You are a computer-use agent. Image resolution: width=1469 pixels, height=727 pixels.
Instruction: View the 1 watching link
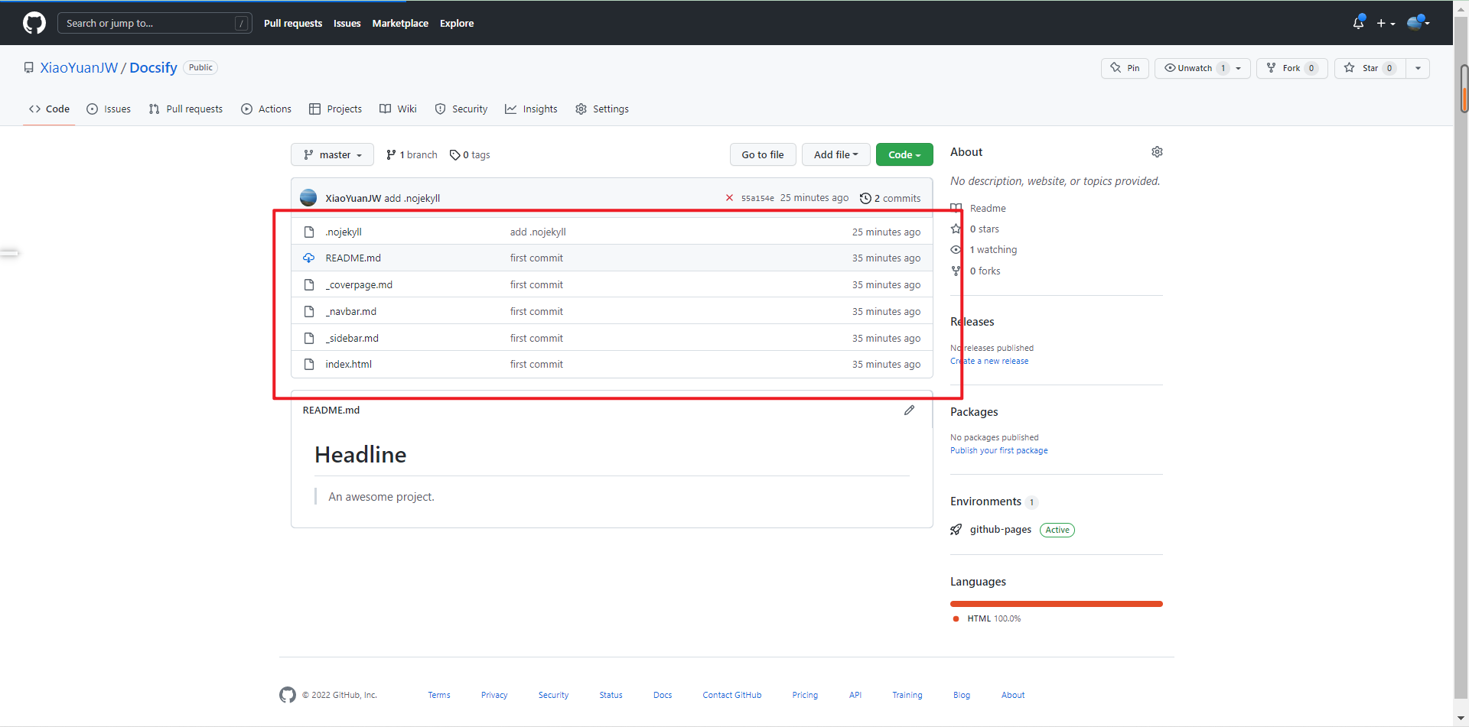coord(984,250)
